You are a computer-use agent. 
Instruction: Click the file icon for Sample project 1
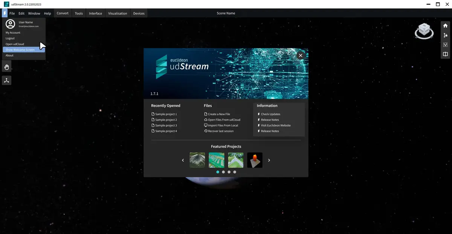click(153, 114)
